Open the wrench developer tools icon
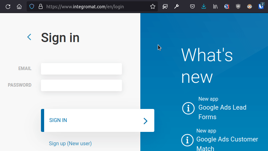Screen dimensions: 268x151 tap(177, 6)
